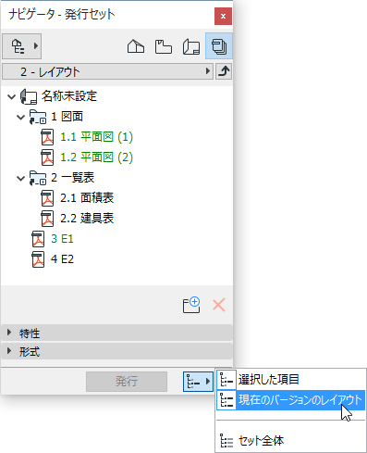Choose 選択した項目 menu entry
This screenshot has height=453, width=367.
[291, 380]
